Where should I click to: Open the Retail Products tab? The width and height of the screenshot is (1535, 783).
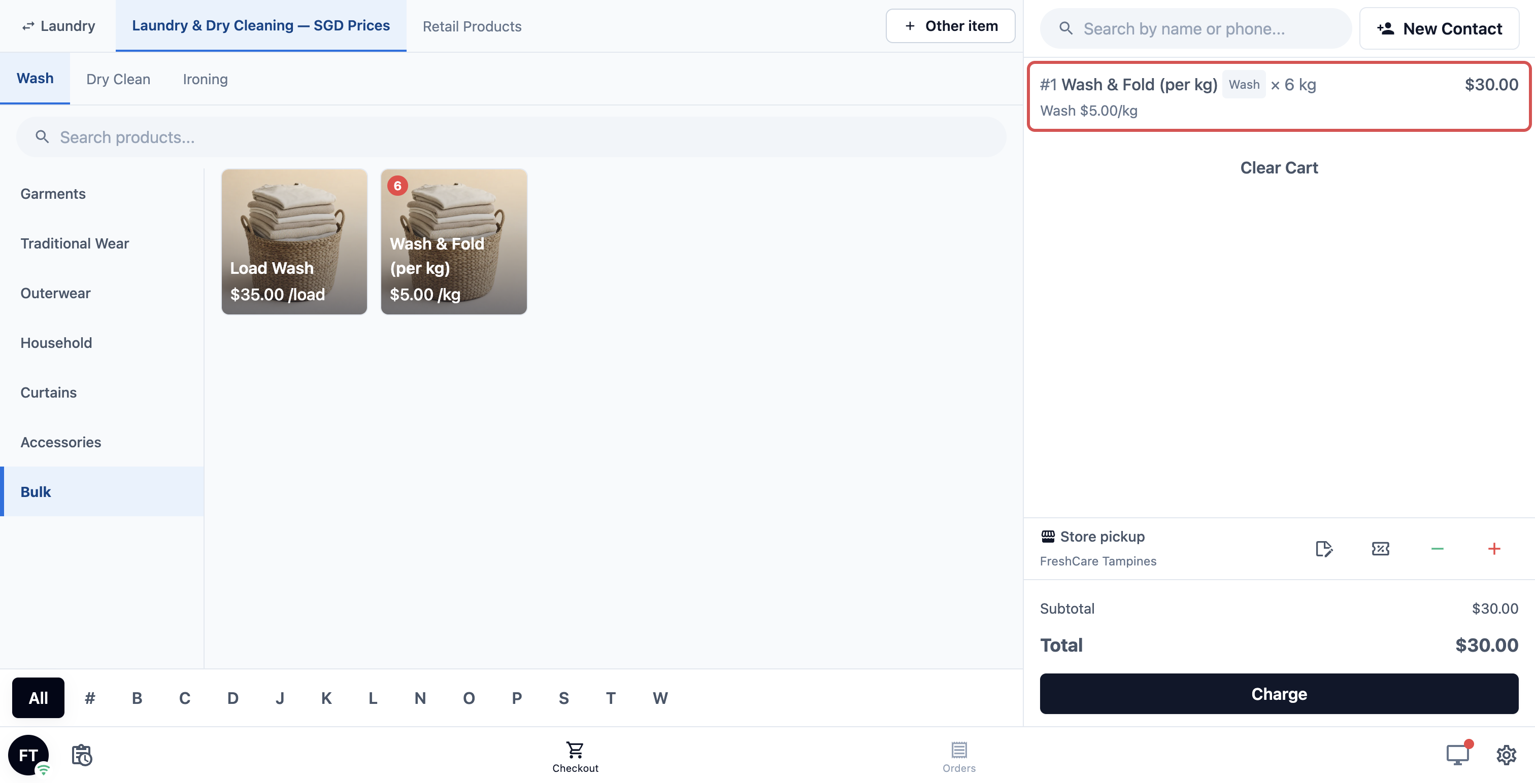point(472,26)
